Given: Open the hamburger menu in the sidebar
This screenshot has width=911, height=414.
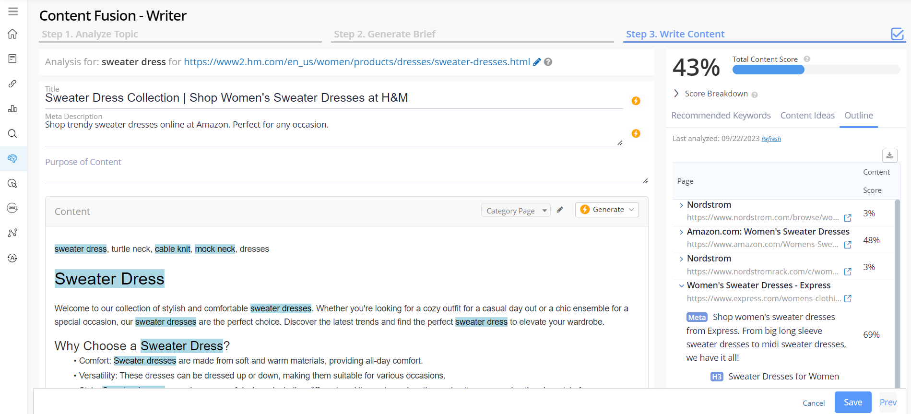Looking at the screenshot, I should coord(13,12).
